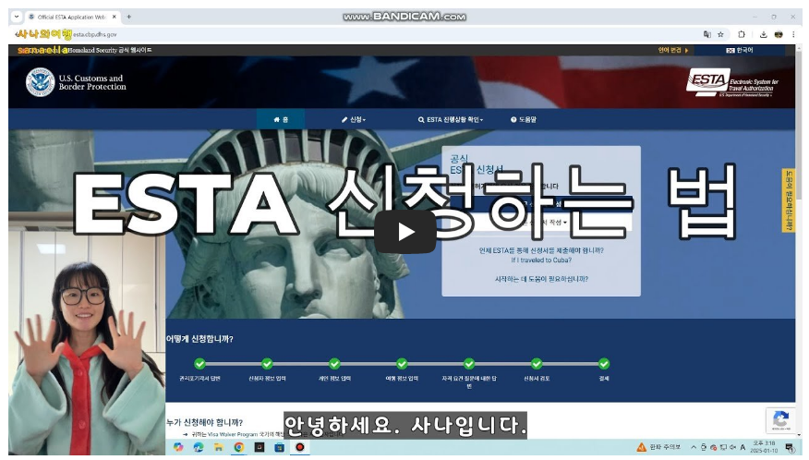Screen dimensions: 809x460
Task: Click the green checkmark for 자격 요건 질문
Action: (469, 364)
